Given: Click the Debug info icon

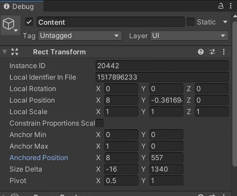Looking at the screenshot, I should tap(7, 6).
